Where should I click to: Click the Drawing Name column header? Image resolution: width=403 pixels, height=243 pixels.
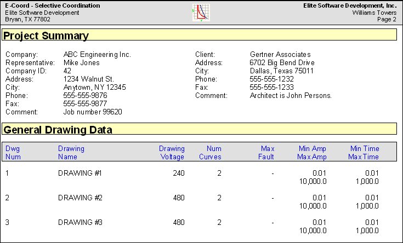[x=71, y=152]
